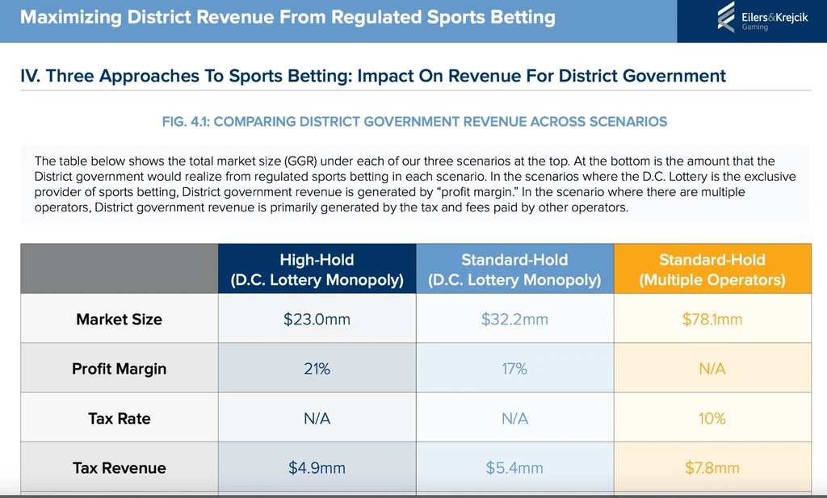Click the table description paragraph

[415, 183]
